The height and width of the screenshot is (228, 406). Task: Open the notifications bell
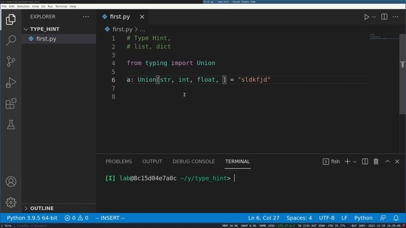(x=396, y=218)
